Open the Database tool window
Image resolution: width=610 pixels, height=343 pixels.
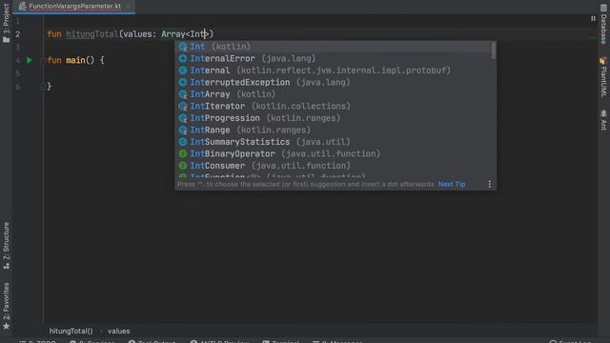[x=603, y=24]
